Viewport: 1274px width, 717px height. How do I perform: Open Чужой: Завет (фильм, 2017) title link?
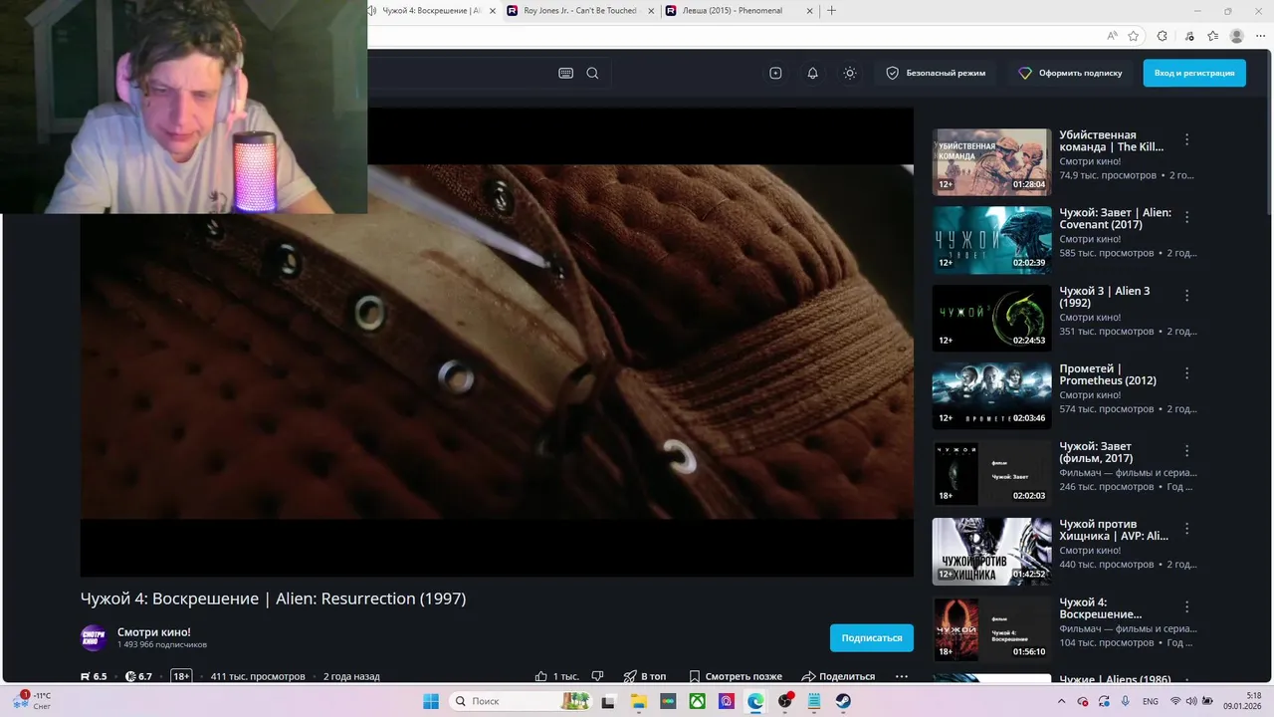(1097, 452)
